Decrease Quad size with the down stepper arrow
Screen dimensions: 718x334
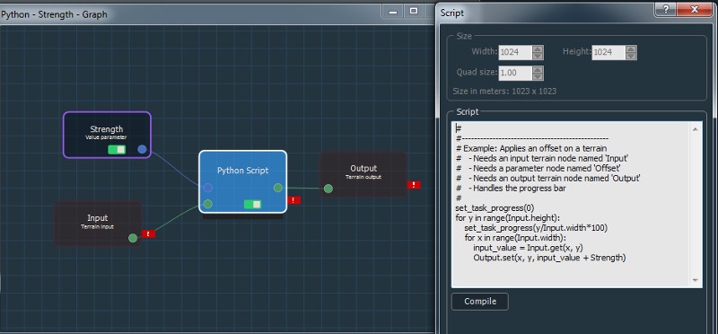click(x=538, y=76)
